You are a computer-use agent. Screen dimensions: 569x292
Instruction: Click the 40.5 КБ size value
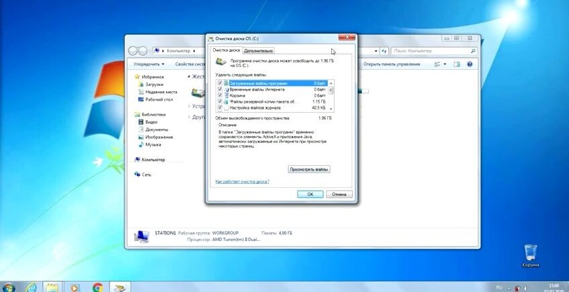tap(318, 107)
